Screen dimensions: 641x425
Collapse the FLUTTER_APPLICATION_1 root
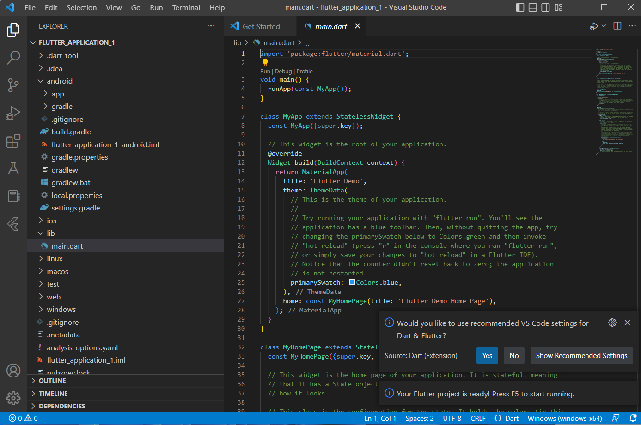[126, 42]
